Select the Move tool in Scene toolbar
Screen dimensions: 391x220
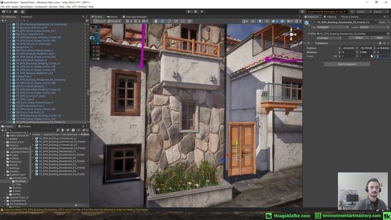163,21
